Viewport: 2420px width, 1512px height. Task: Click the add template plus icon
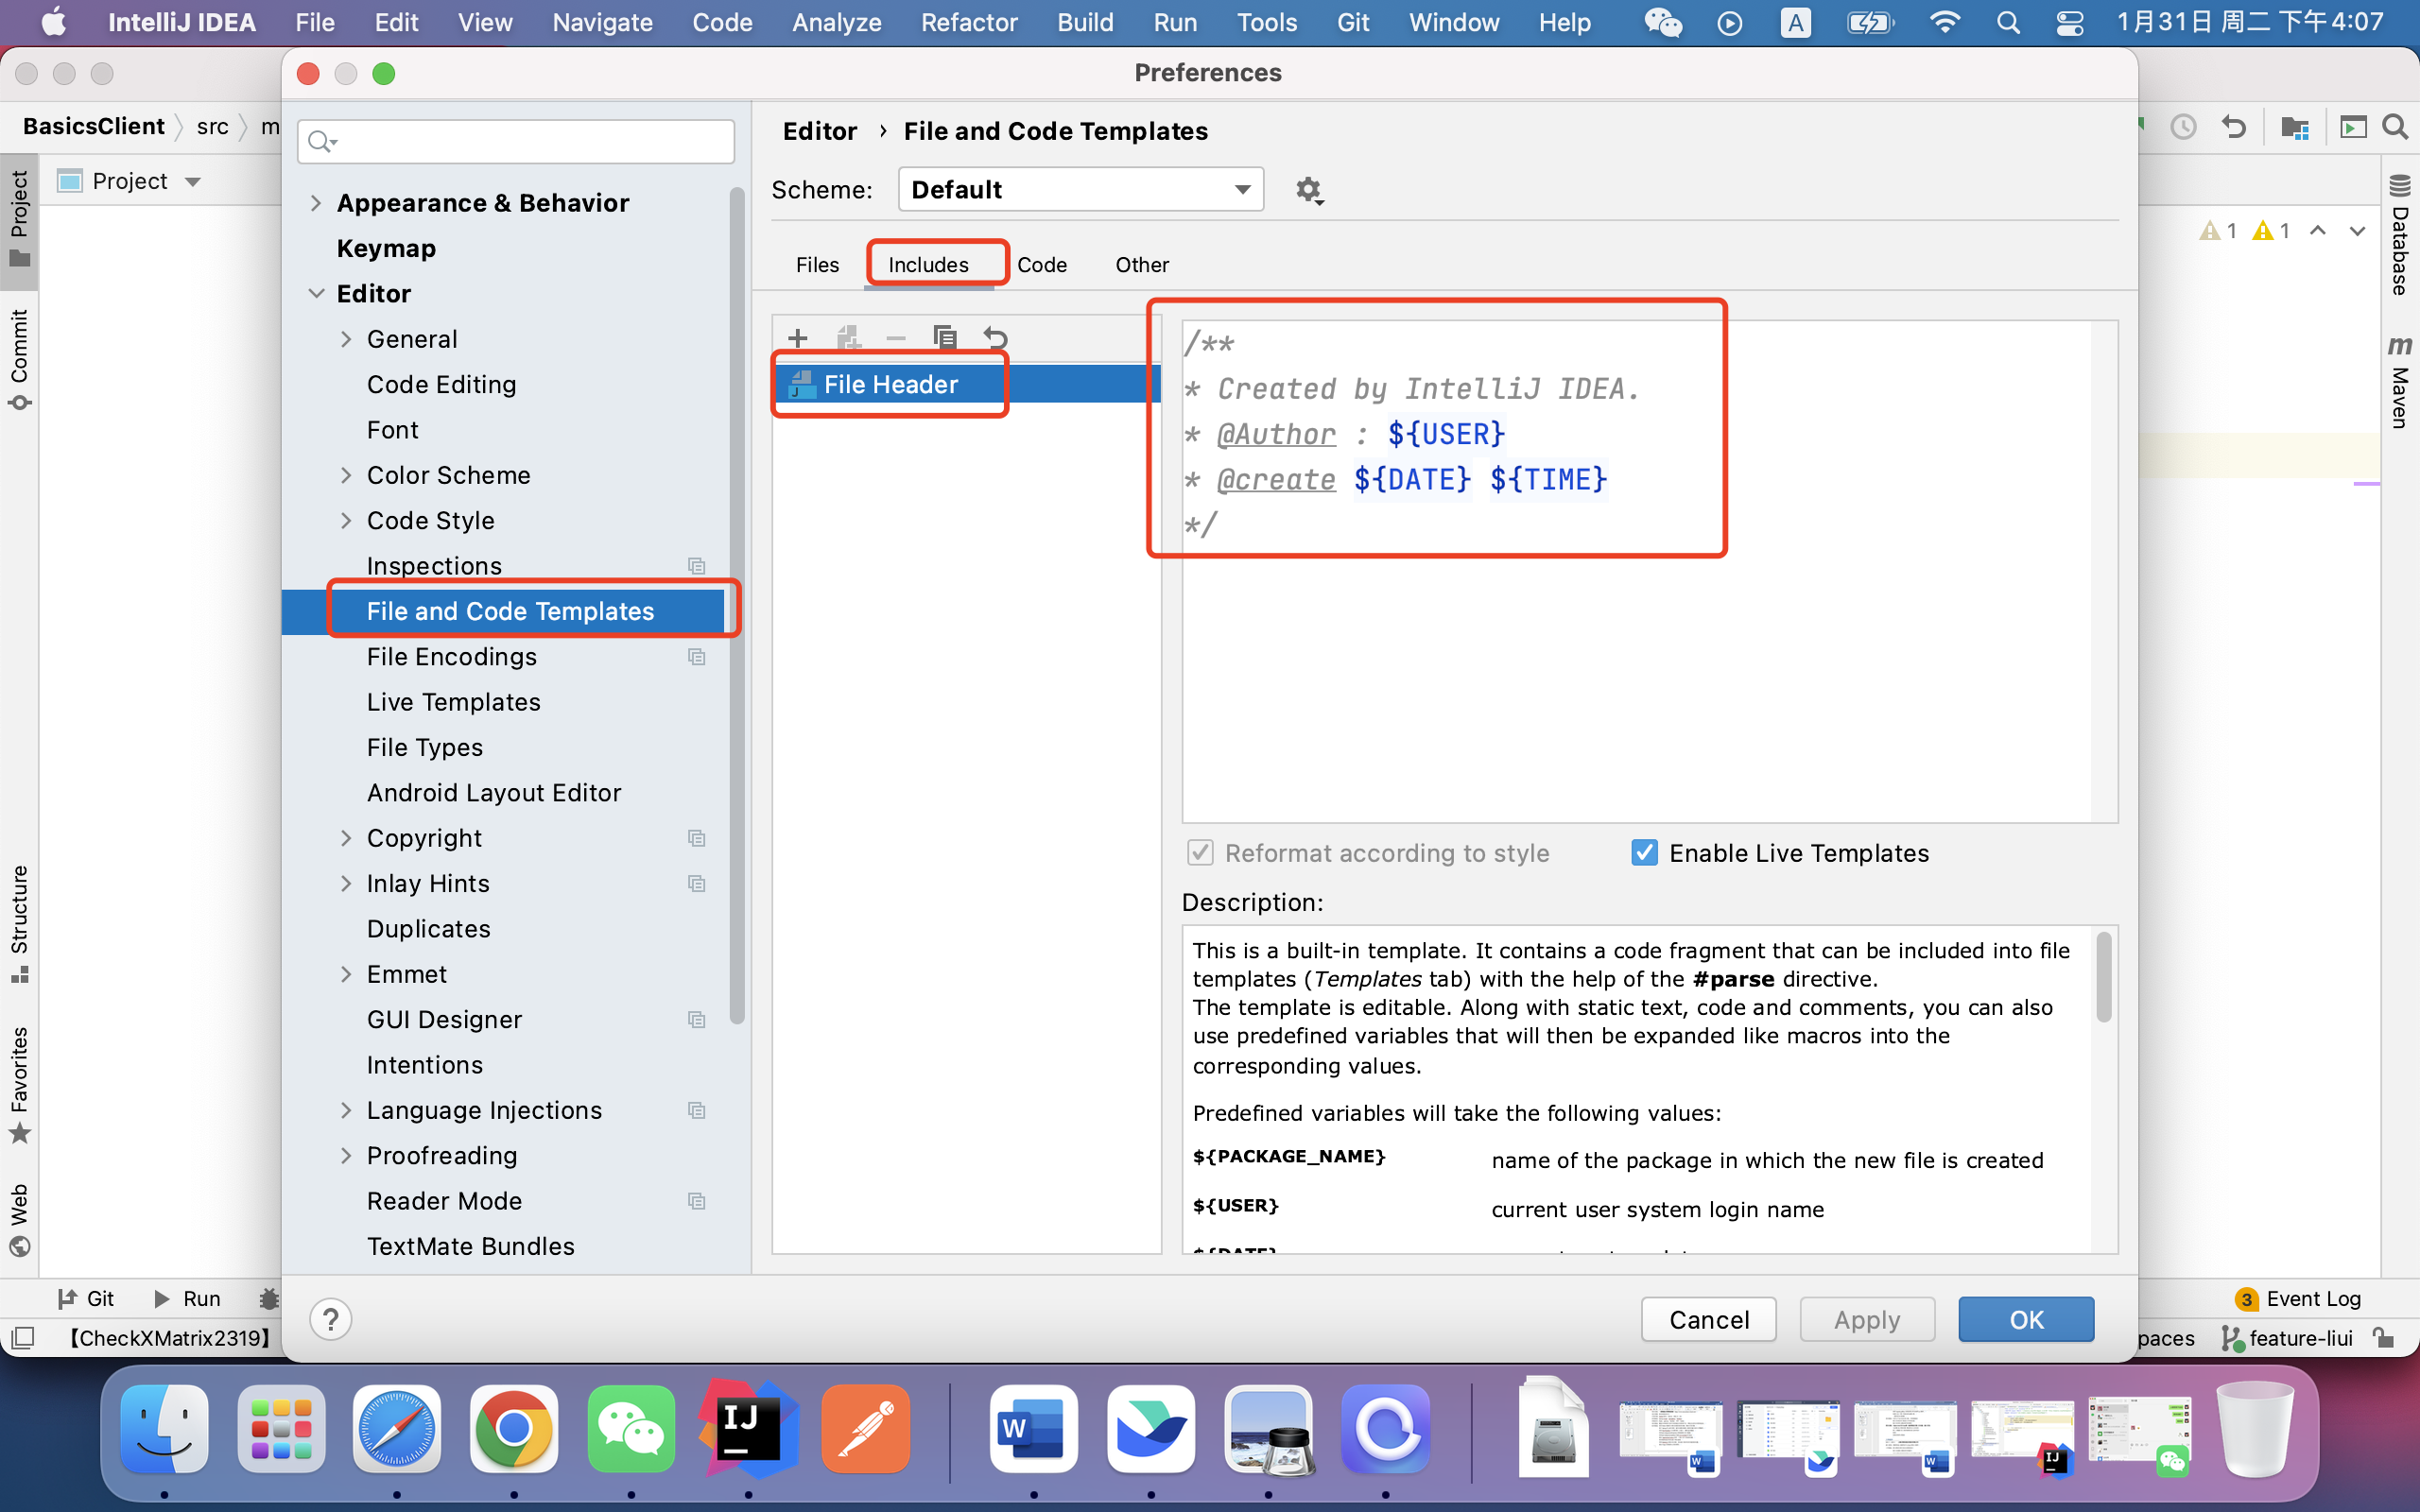click(x=797, y=338)
